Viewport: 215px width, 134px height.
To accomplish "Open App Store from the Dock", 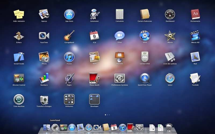I will [x=72, y=128].
